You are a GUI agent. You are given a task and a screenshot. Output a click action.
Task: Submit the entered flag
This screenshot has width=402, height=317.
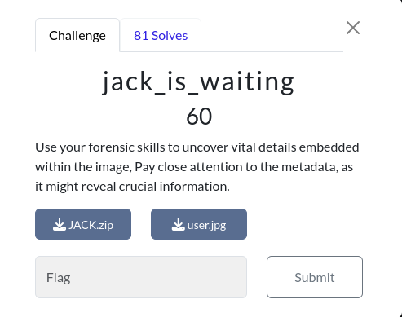point(315,277)
